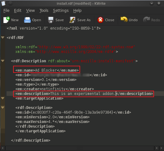Collapse the inner rdf:Description fold marker

point(2,107)
